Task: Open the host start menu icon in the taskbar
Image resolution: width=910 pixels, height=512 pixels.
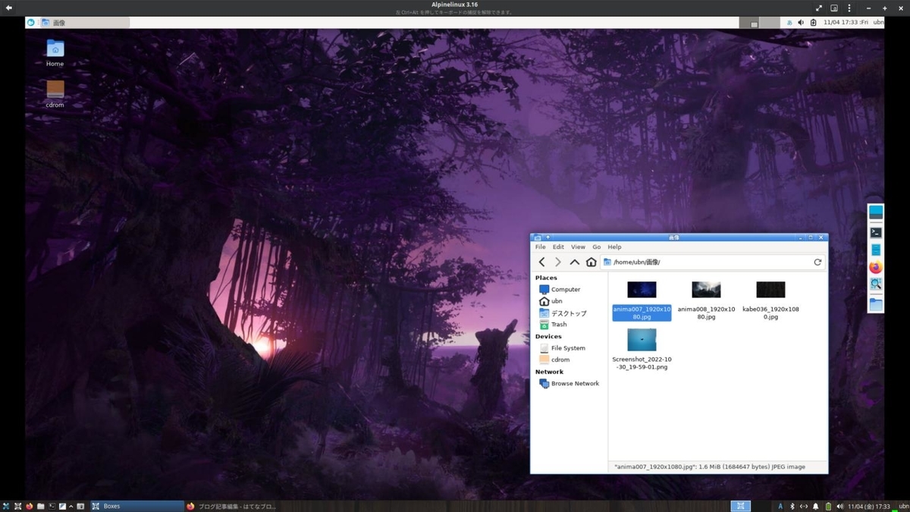Action: pyautogui.click(x=6, y=506)
